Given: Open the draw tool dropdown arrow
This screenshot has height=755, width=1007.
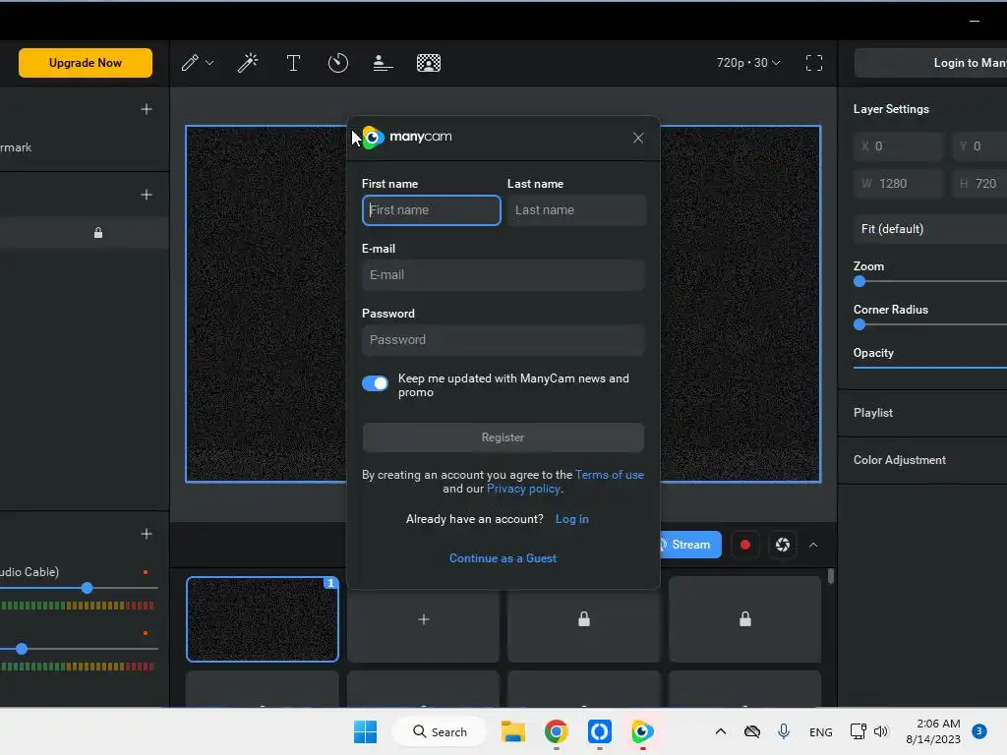Looking at the screenshot, I should point(209,63).
